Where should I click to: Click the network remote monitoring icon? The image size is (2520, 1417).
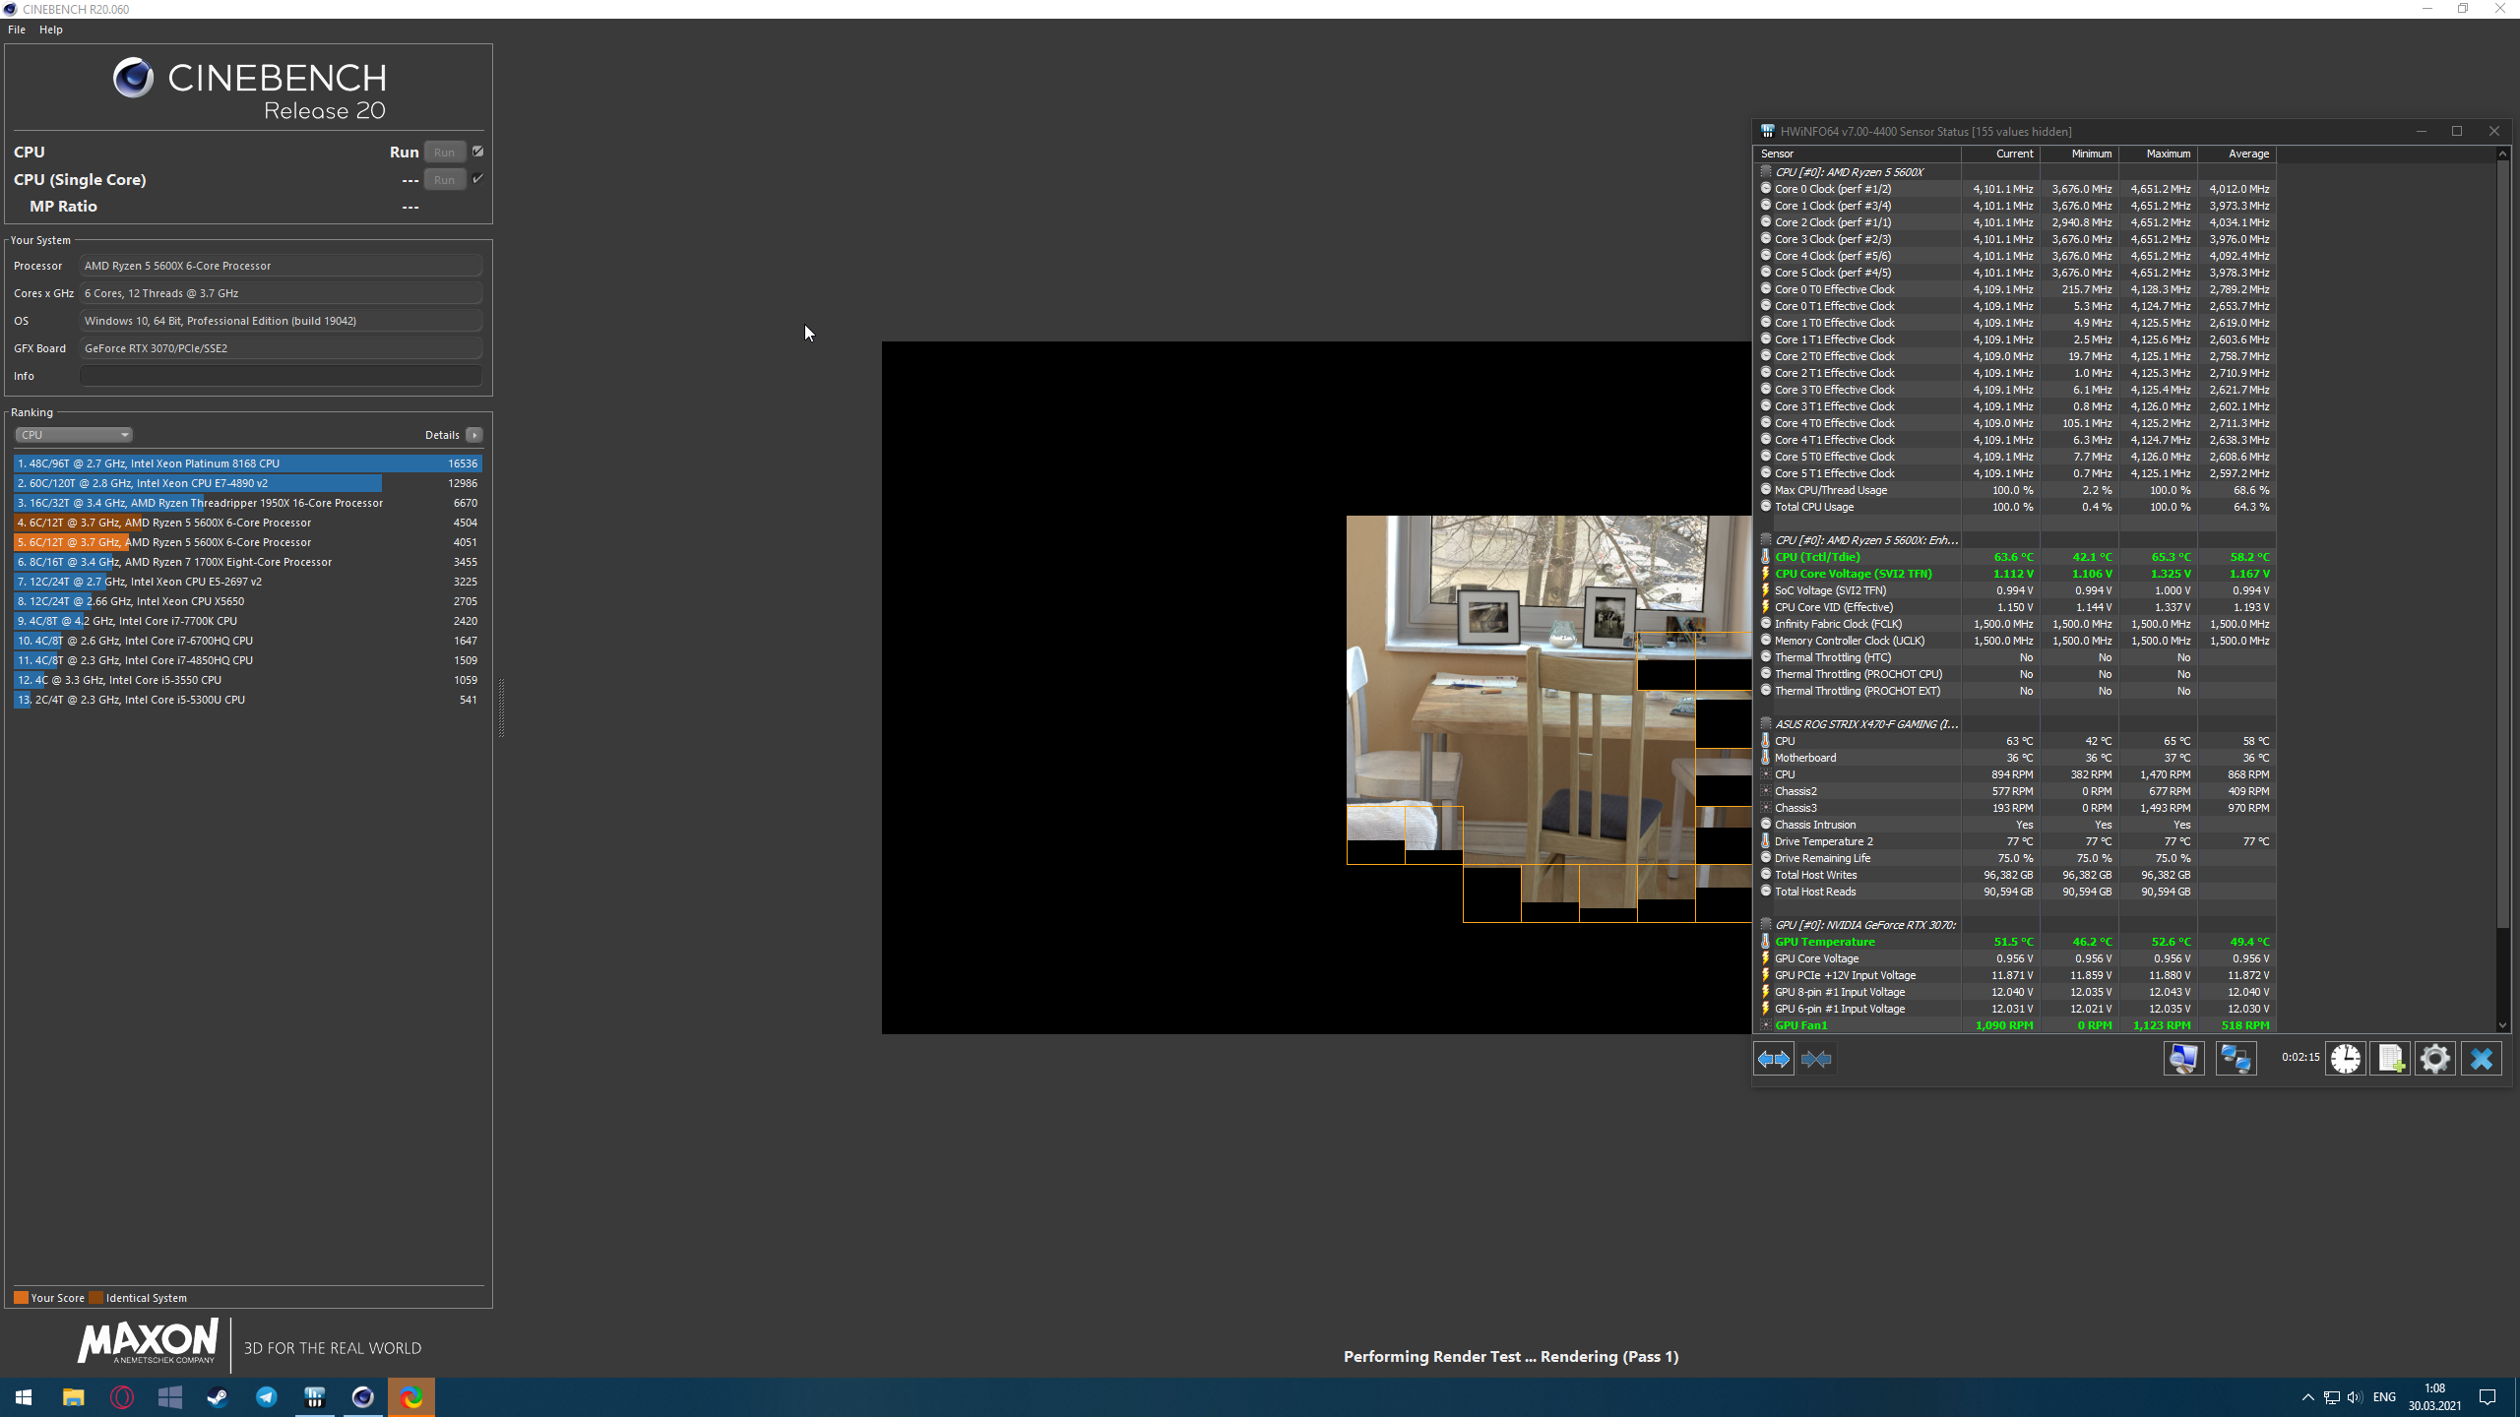[2236, 1059]
